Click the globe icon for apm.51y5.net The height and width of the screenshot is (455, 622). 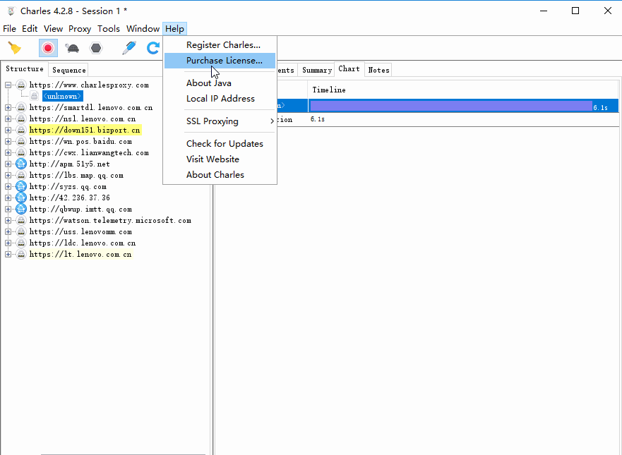(21, 164)
